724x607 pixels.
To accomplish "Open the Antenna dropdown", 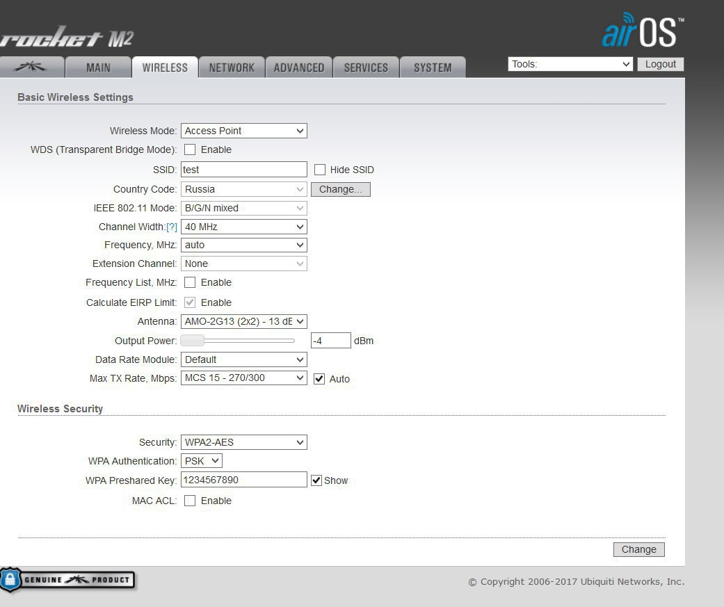I will click(x=244, y=321).
